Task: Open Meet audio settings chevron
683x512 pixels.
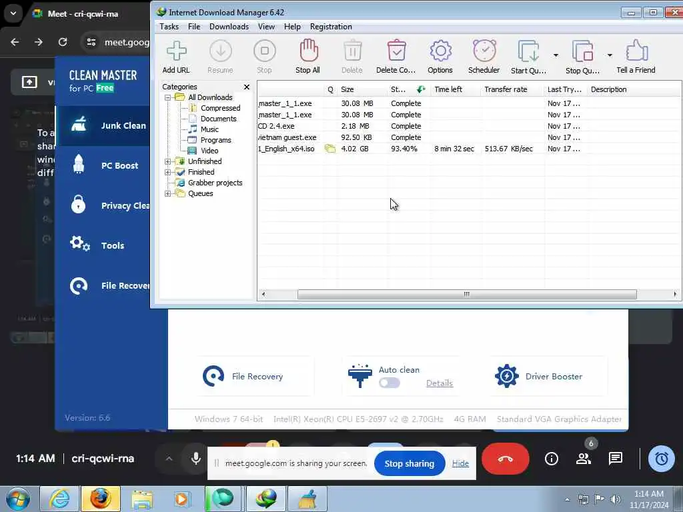Action: (169, 459)
